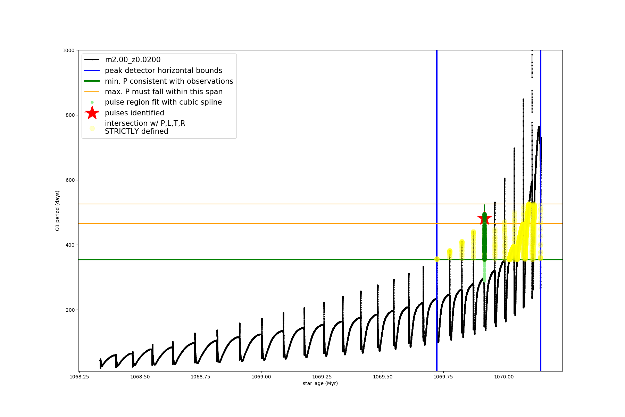Click the red star pulse marker on plot
This screenshot has width=625, height=417.
484,219
